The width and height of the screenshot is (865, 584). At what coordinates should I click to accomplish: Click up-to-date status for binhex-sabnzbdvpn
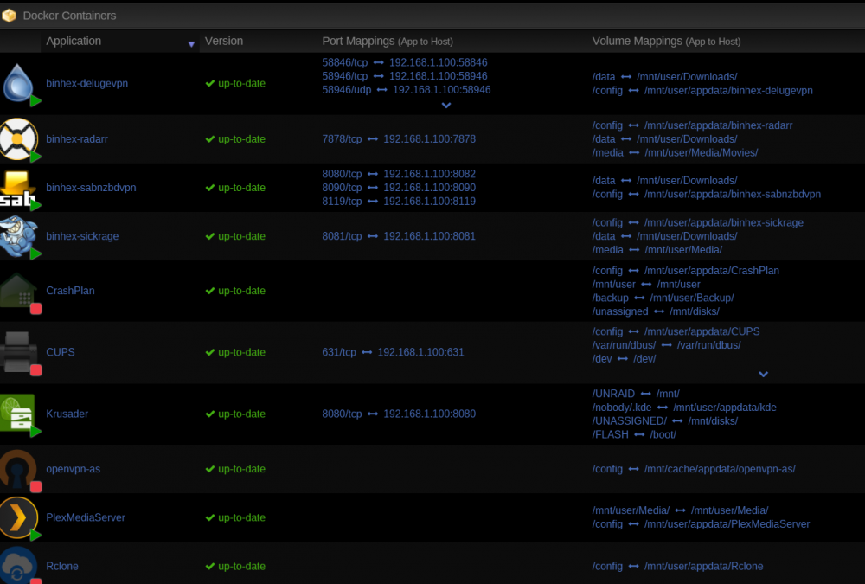[241, 188]
